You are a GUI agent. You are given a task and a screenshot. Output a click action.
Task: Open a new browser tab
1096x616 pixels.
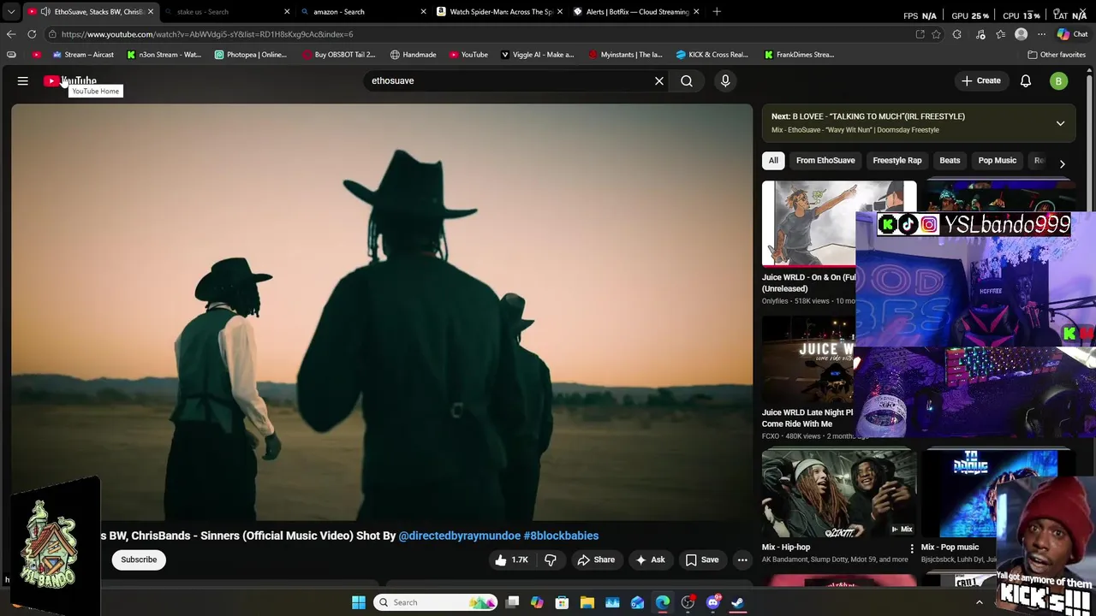coord(717,12)
